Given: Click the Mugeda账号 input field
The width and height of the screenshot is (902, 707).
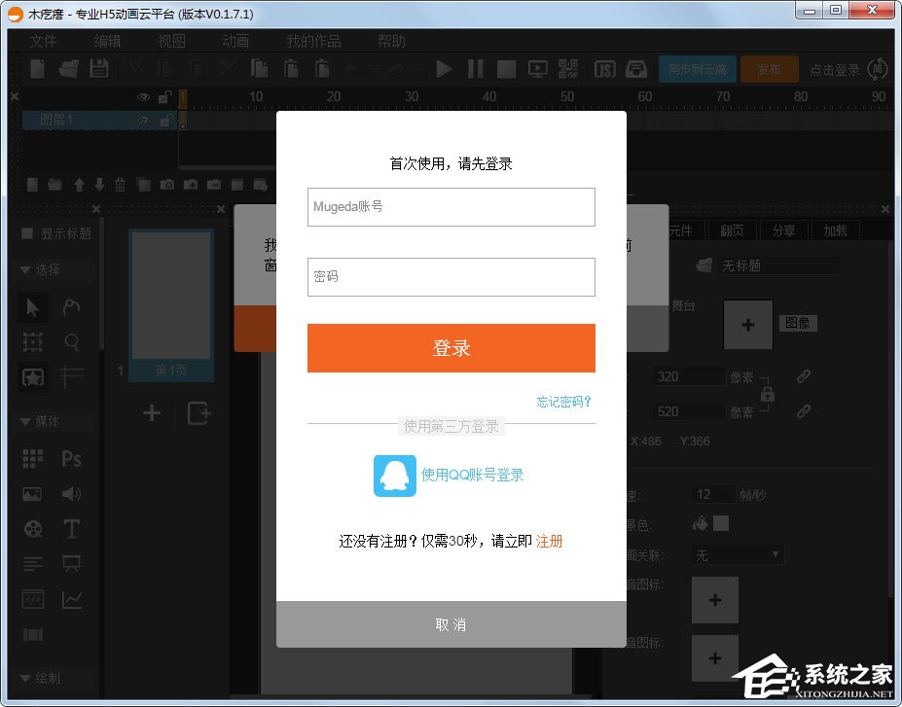Looking at the screenshot, I should (451, 207).
